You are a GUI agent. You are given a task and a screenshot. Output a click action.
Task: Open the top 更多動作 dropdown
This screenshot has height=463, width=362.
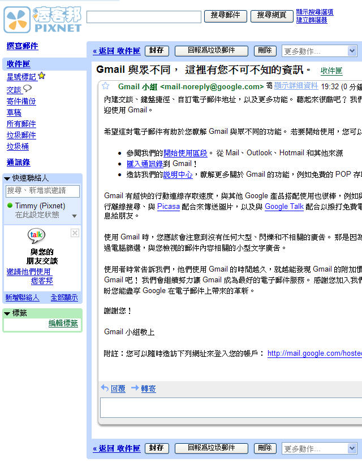point(320,51)
